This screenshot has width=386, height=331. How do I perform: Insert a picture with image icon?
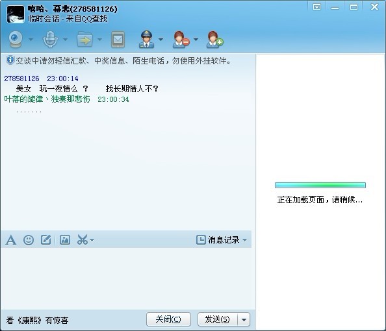[65, 240]
